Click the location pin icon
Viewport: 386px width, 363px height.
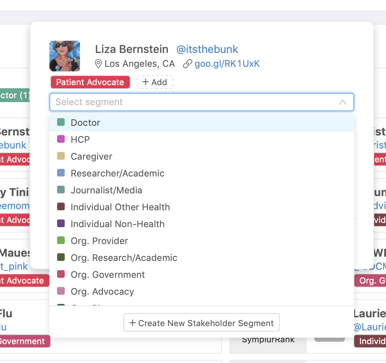(98, 64)
